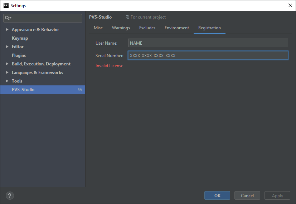Expand the Editor tree node
Viewport: 296px width, 204px height.
[x=7, y=47]
